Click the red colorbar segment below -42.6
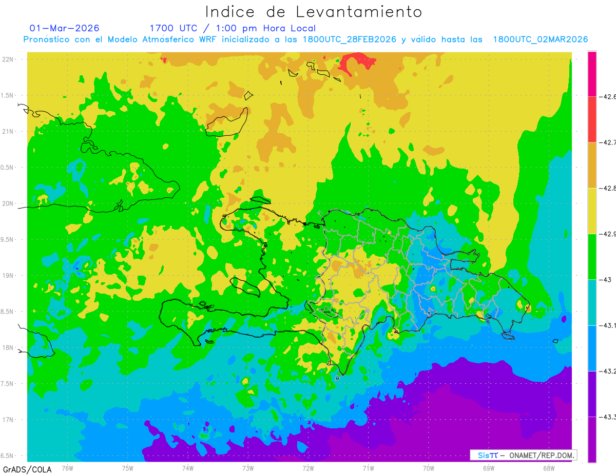This screenshot has height=475, width=616. pyautogui.click(x=592, y=119)
